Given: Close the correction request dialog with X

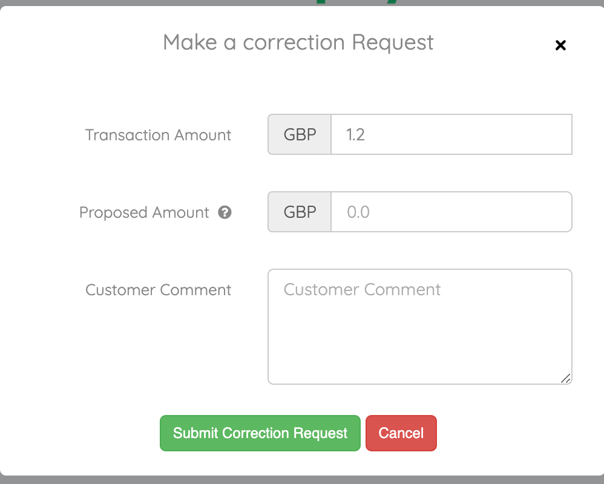Looking at the screenshot, I should click(x=560, y=45).
